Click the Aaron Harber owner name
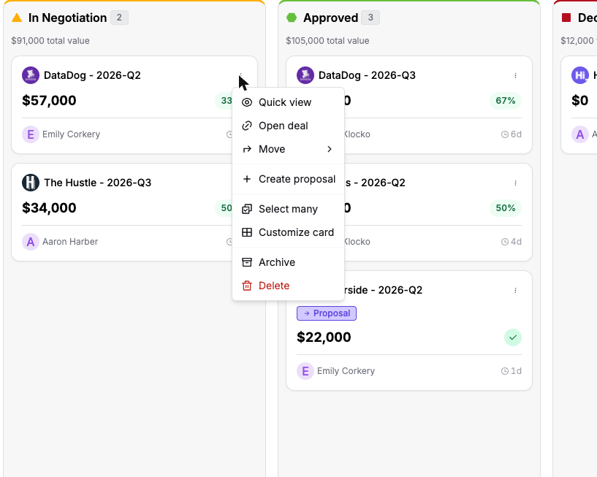 click(70, 242)
